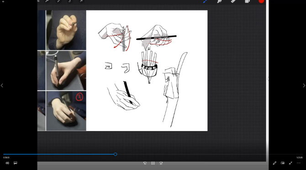The width and height of the screenshot is (306, 170).
Task: Open the pencil edit options
Action: tap(274, 163)
